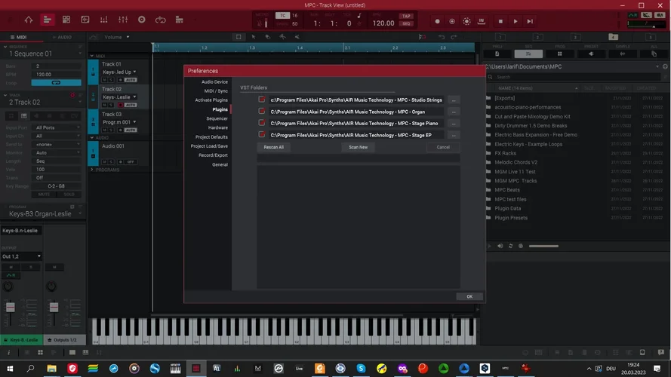Select the pointer arrow tool

254,37
